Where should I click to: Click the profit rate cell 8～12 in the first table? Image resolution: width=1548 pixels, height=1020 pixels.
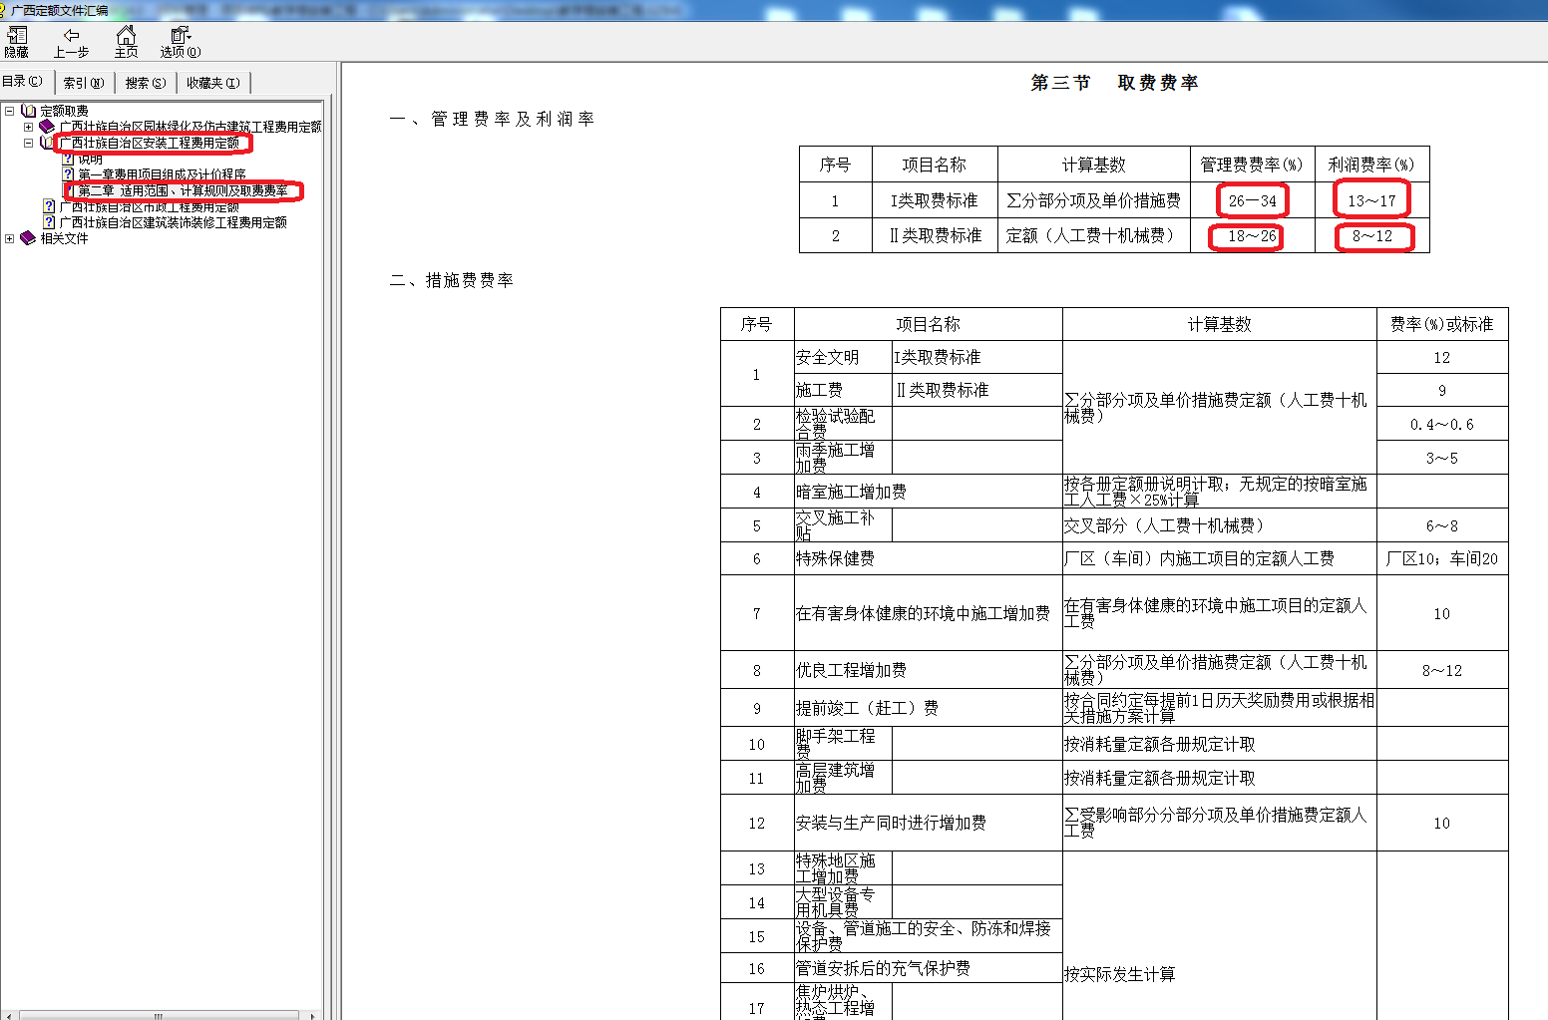[x=1371, y=236]
